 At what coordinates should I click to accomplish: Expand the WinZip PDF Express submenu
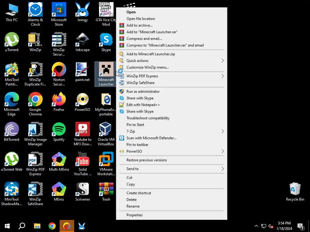[x=172, y=76]
